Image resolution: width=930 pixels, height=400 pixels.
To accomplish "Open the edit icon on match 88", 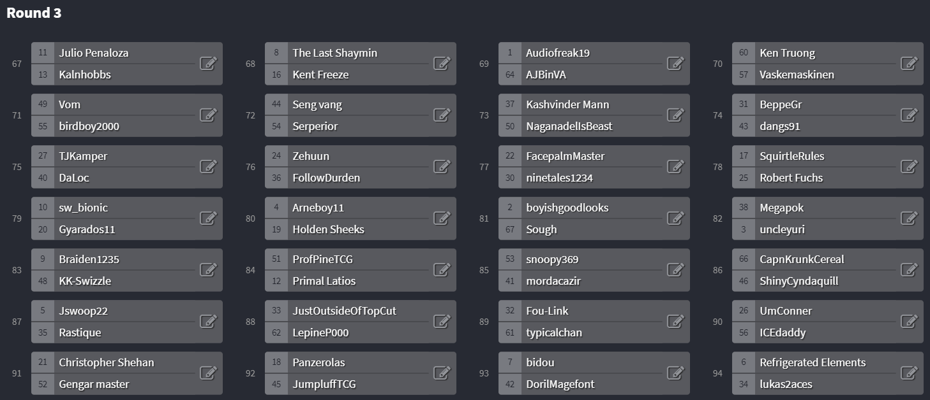I will [x=442, y=321].
